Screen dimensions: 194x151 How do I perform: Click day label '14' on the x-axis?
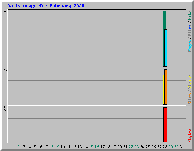pyautogui.click(x=85, y=147)
